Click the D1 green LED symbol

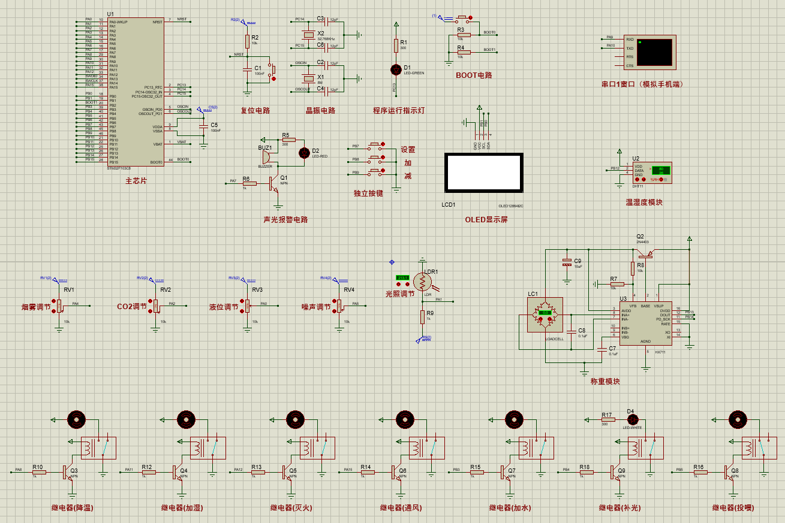coord(396,69)
